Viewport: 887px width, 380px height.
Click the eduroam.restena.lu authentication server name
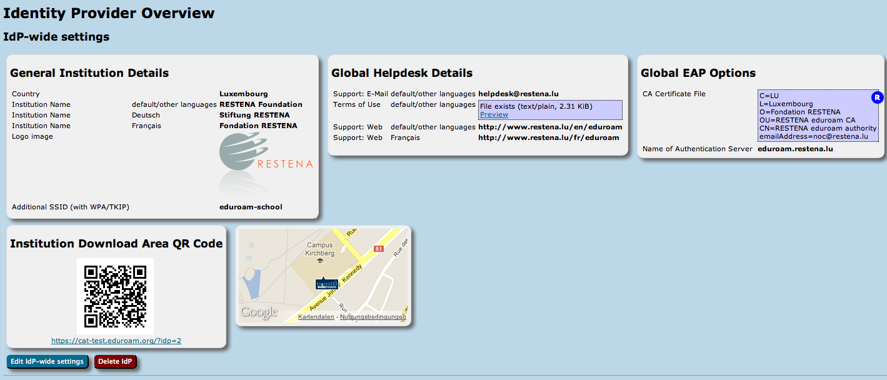click(x=795, y=149)
